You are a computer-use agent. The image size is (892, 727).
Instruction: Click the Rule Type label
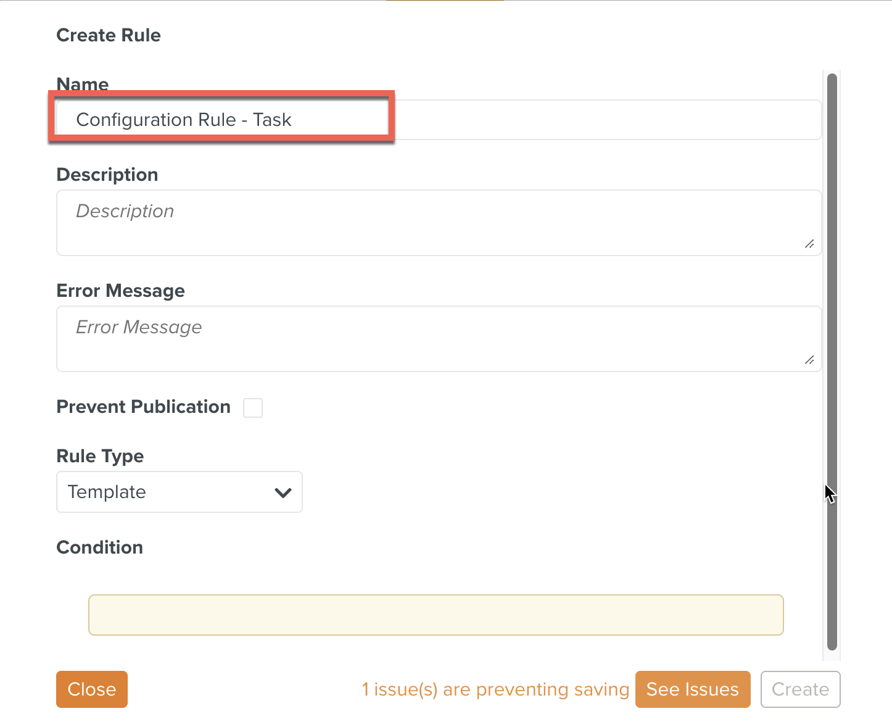(x=100, y=456)
